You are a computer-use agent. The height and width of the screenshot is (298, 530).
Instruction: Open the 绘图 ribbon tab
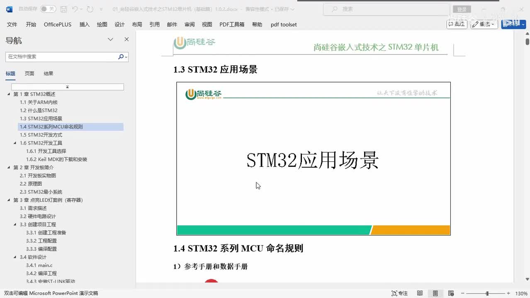tap(102, 24)
